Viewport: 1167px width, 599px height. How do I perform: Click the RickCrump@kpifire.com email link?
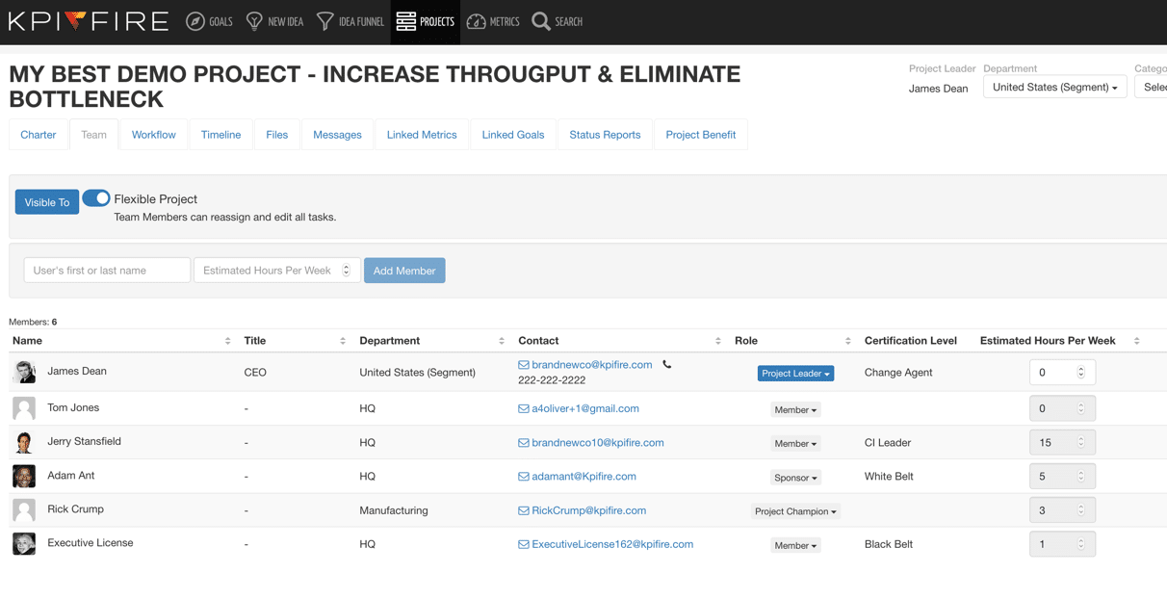click(x=588, y=510)
